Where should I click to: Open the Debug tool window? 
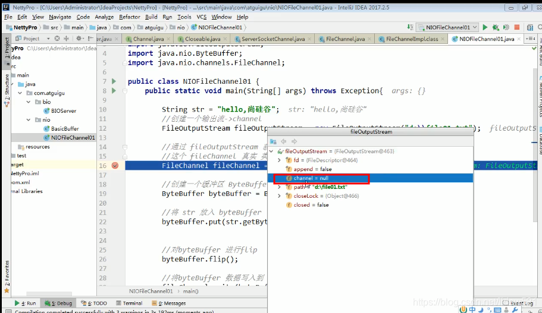[x=58, y=303]
